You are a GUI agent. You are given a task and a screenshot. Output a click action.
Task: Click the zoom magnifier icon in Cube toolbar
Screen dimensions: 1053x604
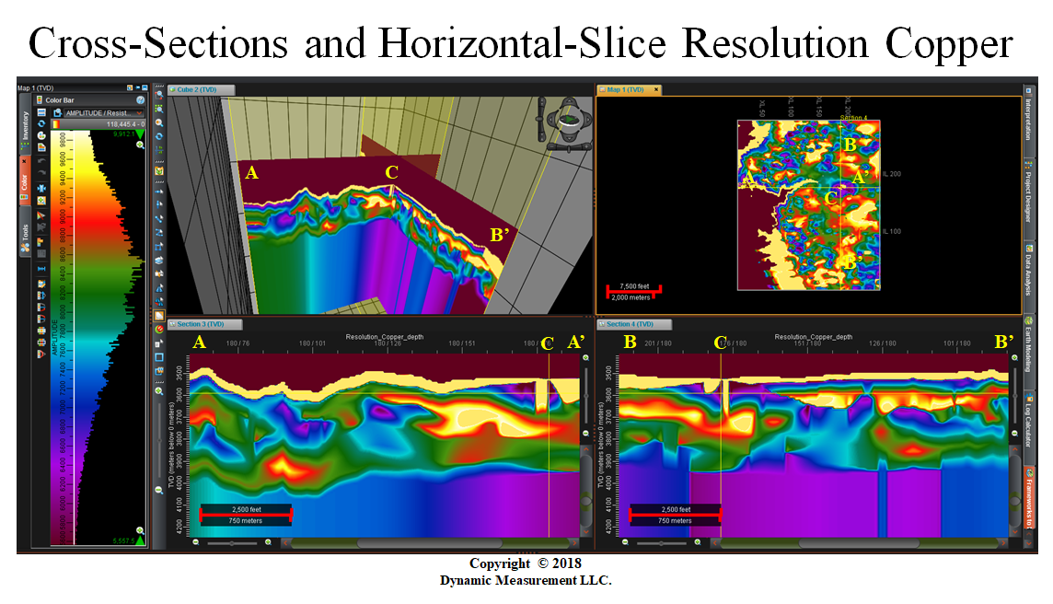point(159,123)
